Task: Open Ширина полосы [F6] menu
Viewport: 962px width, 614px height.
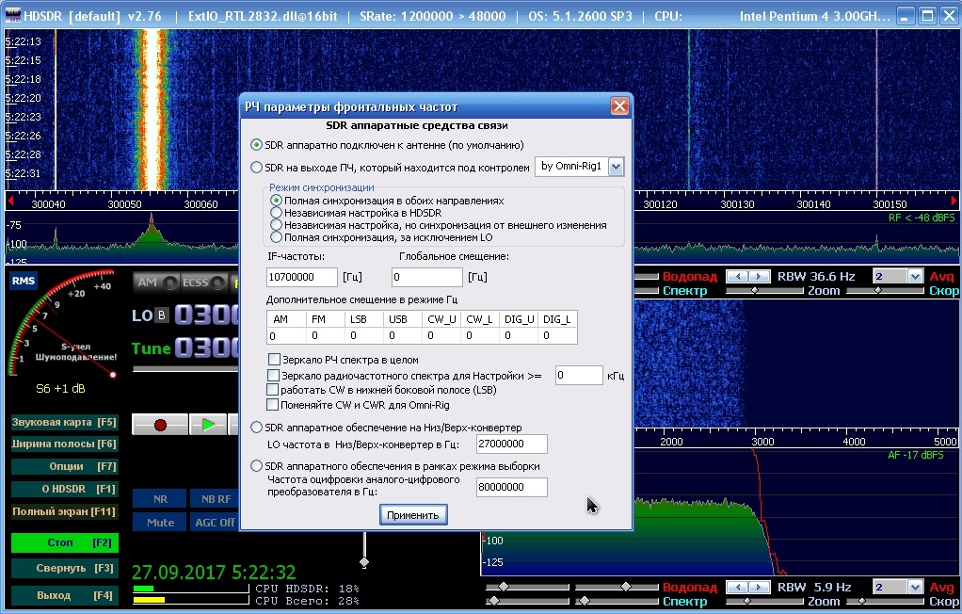Action: tap(64, 444)
